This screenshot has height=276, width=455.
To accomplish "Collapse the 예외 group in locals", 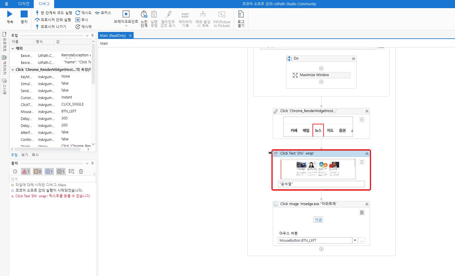I will click(13, 49).
